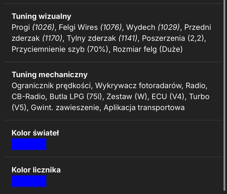Click the Progi (1026) entry
Viewport: 227px width, 194px height.
pos(33,27)
